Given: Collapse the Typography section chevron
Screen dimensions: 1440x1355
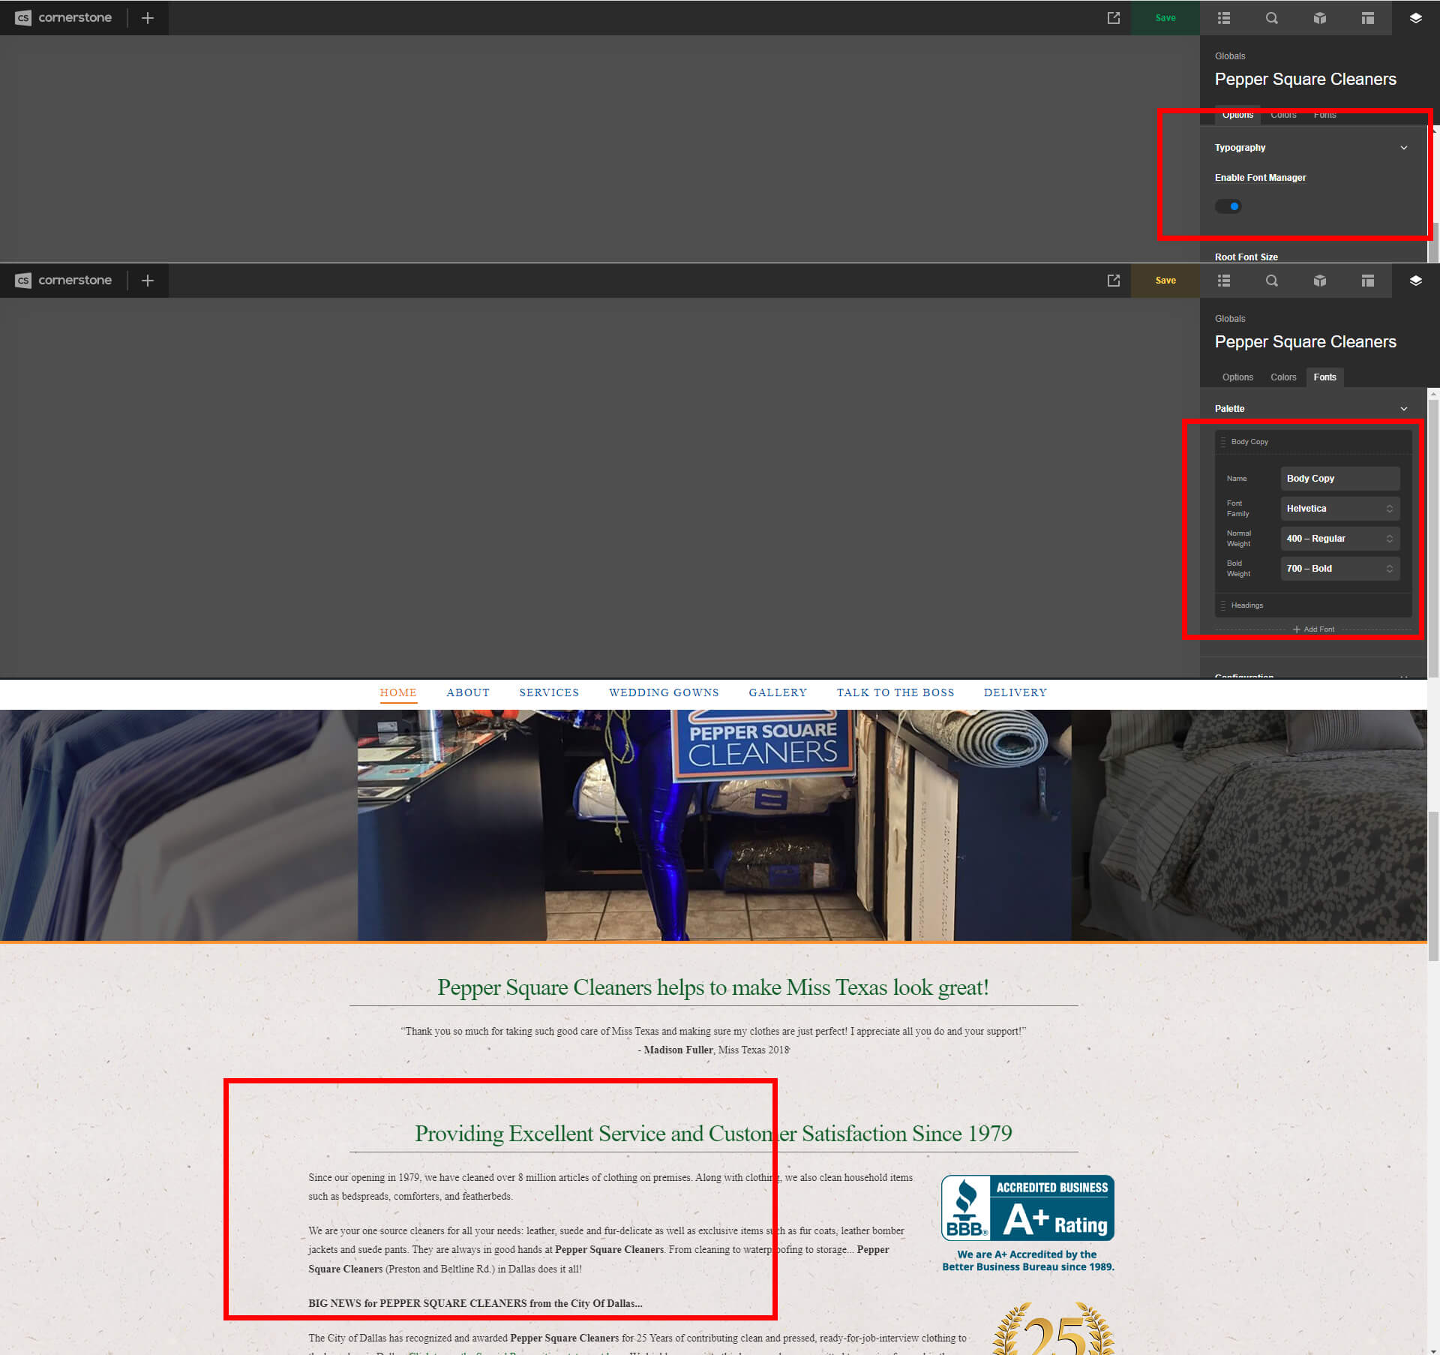Looking at the screenshot, I should click(x=1404, y=148).
